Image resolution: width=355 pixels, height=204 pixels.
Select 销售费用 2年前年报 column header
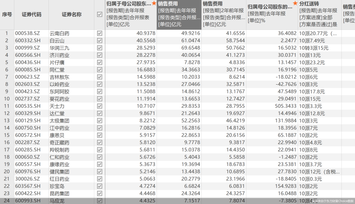click(x=224, y=14)
